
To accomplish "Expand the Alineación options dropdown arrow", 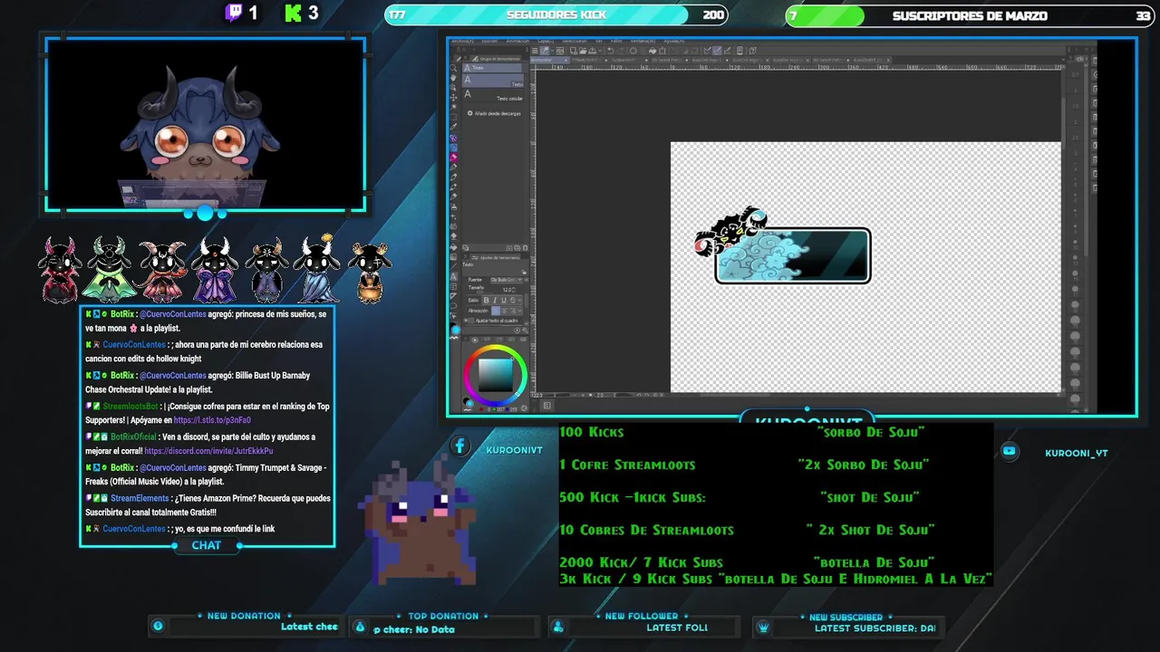I will point(520,311).
